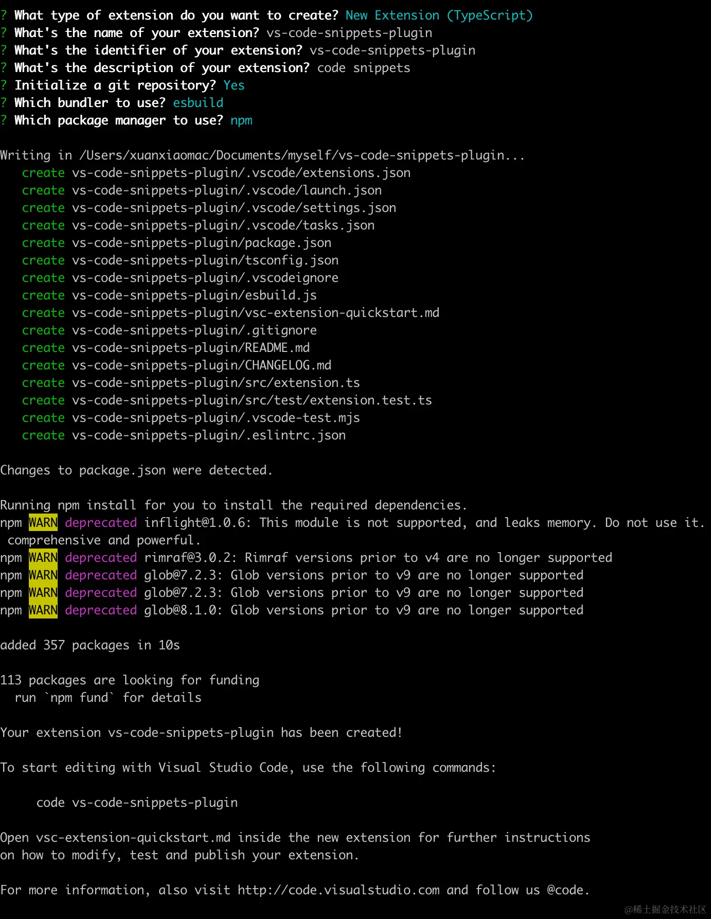This screenshot has height=919, width=711.
Task: Click the '.vscodeignore' create line
Action: (180, 278)
